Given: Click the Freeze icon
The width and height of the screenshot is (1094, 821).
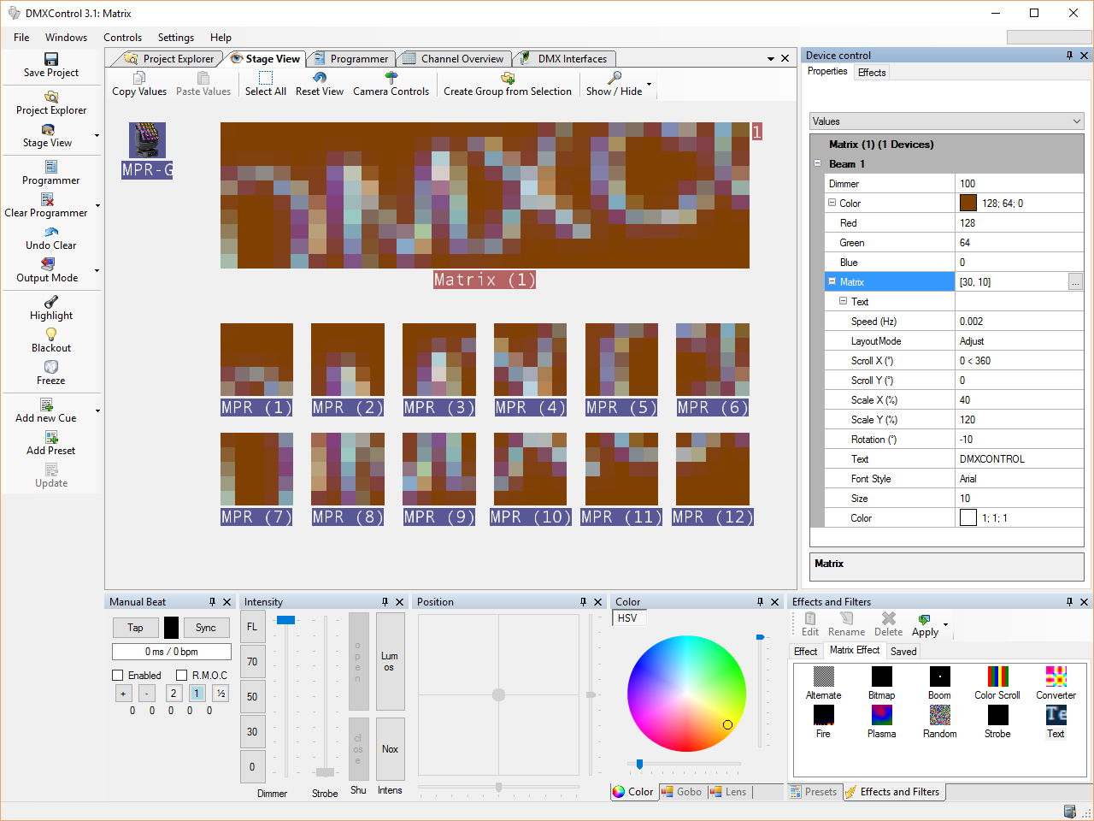Looking at the screenshot, I should coord(51,367).
